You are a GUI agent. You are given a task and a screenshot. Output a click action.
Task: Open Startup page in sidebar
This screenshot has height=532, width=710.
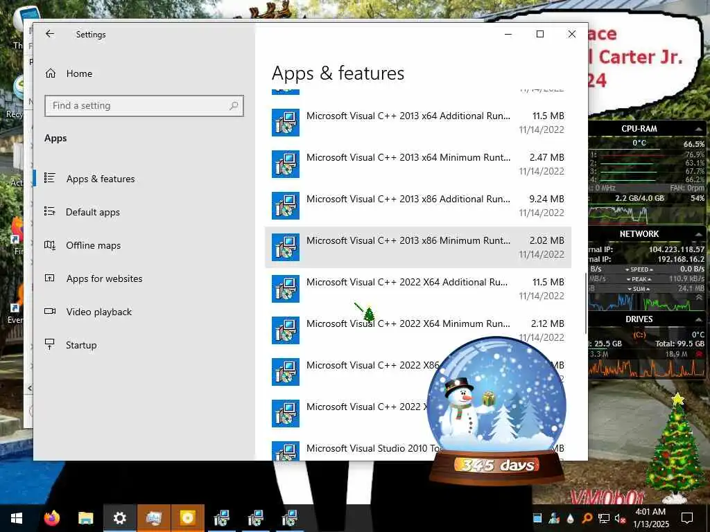[81, 345]
